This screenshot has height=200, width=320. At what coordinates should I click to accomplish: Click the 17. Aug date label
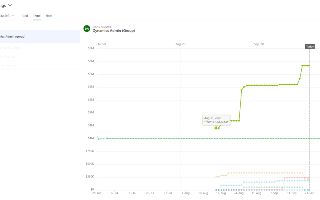pyautogui.click(x=221, y=193)
